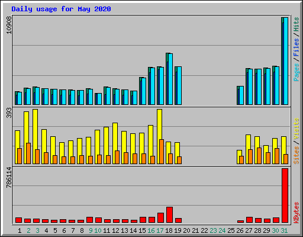Click the day 19 axis label
Screen dimensions: 303x237
click(x=178, y=230)
